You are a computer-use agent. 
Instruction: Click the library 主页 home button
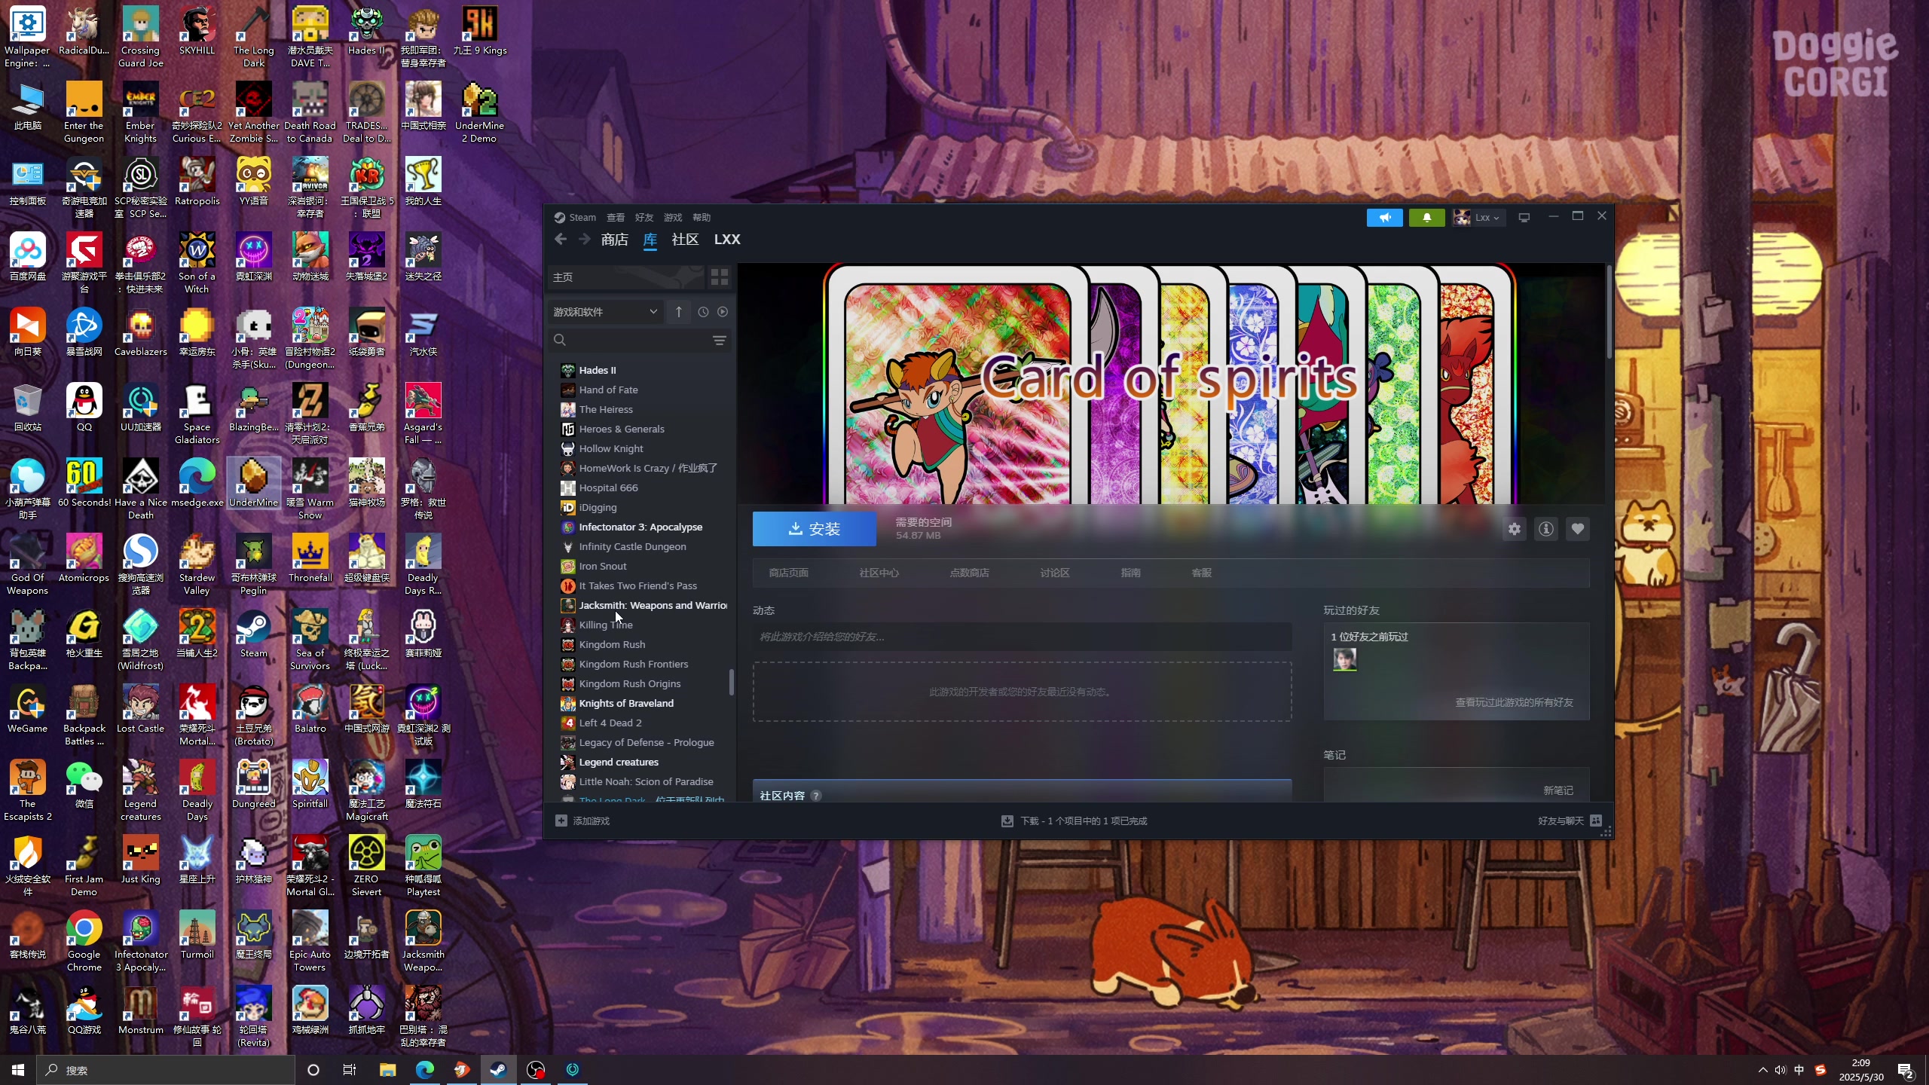(x=626, y=277)
